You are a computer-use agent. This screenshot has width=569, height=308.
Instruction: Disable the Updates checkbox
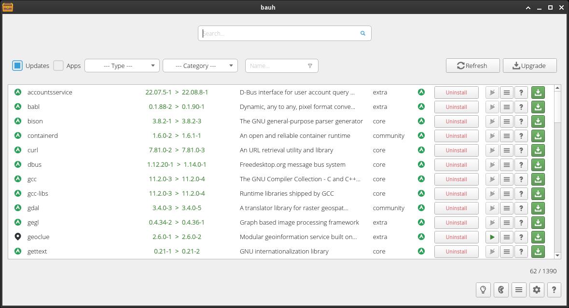tap(17, 66)
